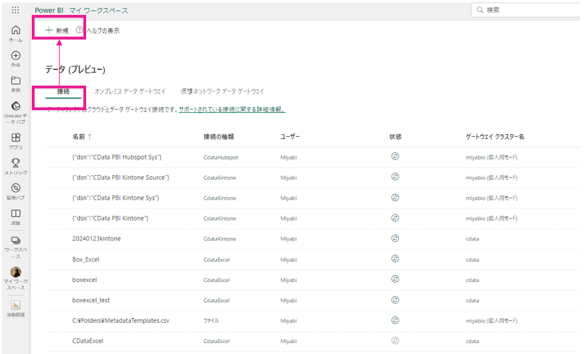Open the Metrics (メトリック) trophy icon
587x354 pixels.
[x=16, y=166]
